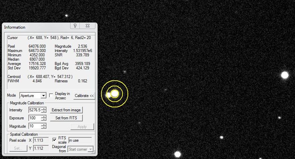Screen dimensions: 295x159
Task: Enable Display in Arcsec checkbox
Action: [x=51, y=95]
